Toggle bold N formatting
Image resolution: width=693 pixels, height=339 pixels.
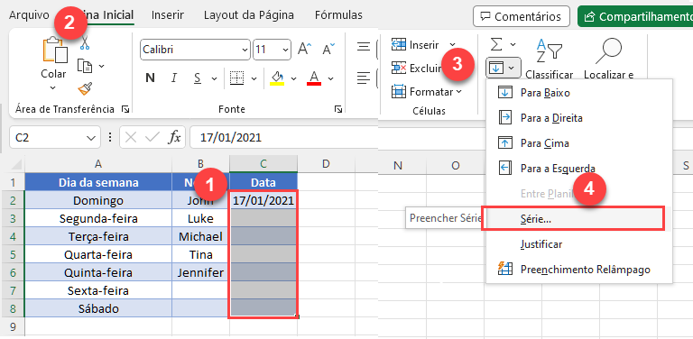(x=151, y=78)
